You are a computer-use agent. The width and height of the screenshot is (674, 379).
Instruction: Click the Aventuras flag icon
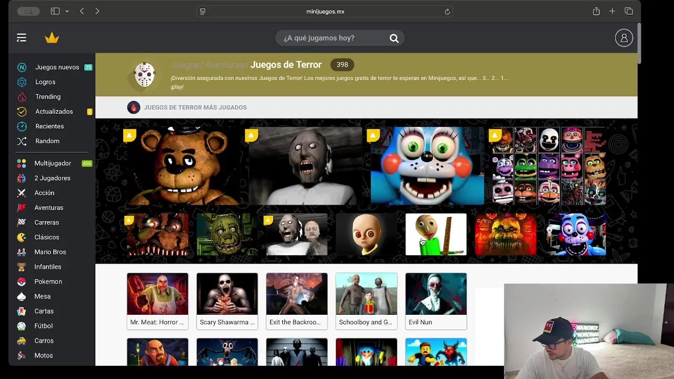22,208
